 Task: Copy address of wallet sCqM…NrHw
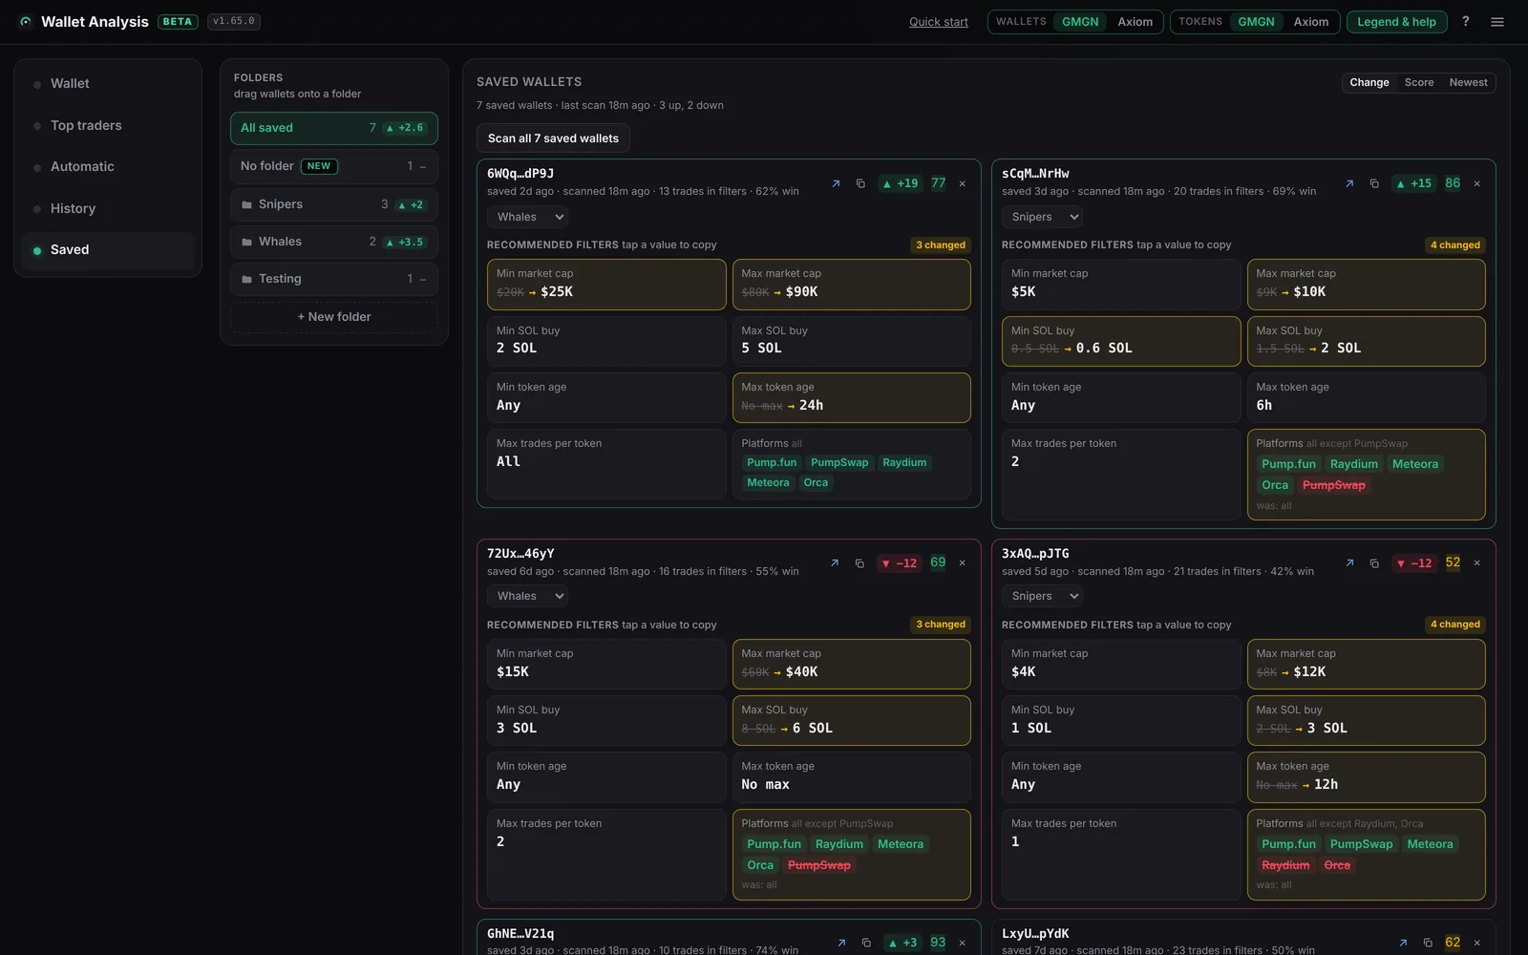[1374, 183]
